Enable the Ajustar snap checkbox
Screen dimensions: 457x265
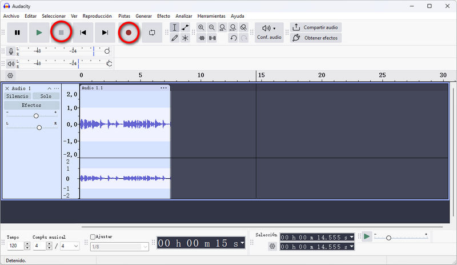pyautogui.click(x=93, y=236)
